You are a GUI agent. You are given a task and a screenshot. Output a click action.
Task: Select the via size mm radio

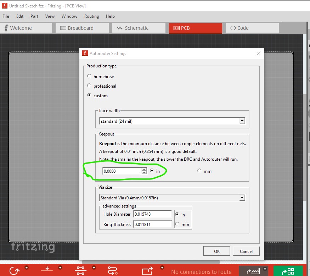click(x=177, y=224)
